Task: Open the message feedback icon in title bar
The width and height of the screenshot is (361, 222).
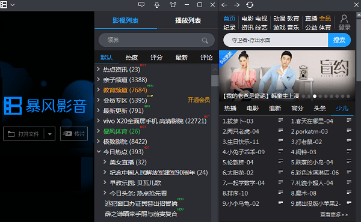Action: click(141, 5)
